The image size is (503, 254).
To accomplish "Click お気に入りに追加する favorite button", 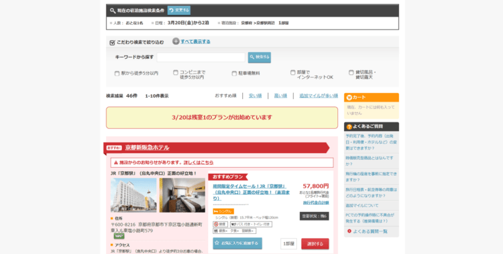I will (237, 243).
